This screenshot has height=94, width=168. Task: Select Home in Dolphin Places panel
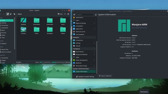[7, 20]
